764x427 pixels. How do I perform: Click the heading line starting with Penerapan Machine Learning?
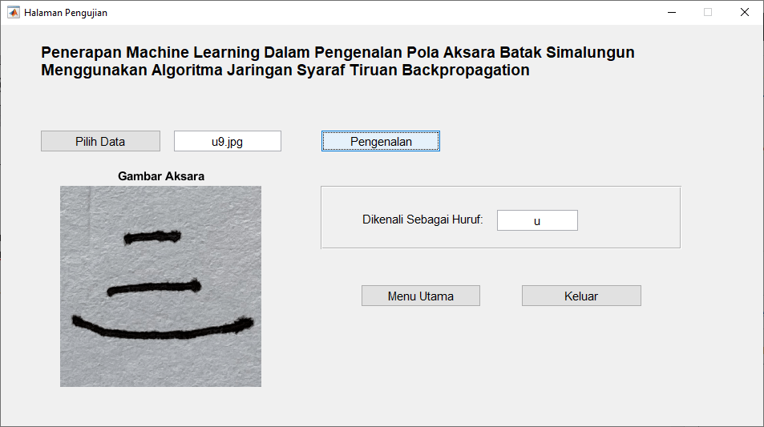(x=338, y=52)
